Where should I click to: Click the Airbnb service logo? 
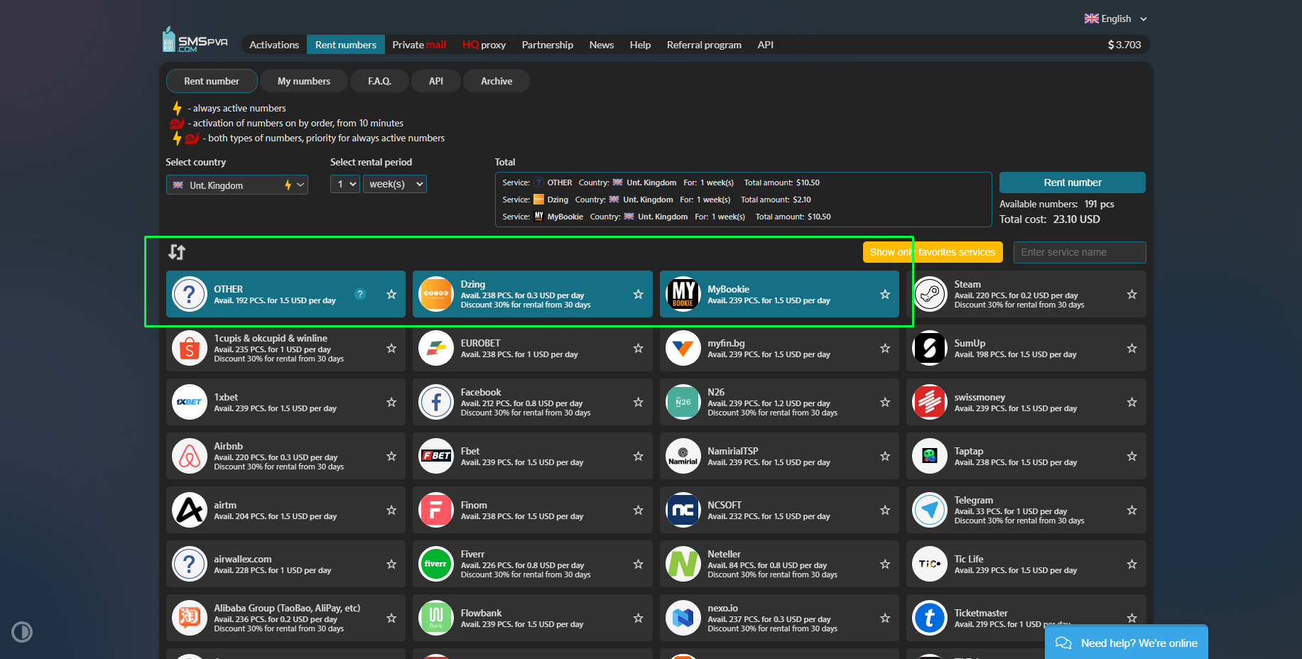pos(190,456)
